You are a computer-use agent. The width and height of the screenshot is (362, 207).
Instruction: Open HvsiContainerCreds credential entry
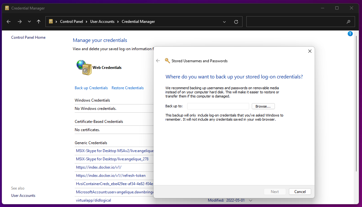click(x=115, y=184)
